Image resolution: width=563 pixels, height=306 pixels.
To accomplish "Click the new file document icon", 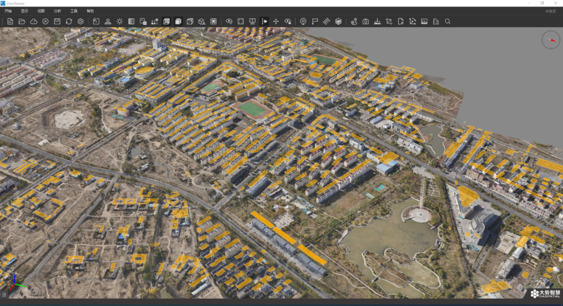I will point(10,21).
